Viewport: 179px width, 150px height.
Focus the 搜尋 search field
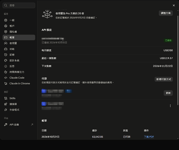tap(19, 5)
